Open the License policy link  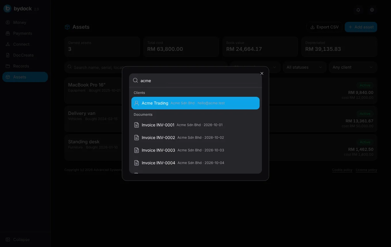tap(366, 170)
